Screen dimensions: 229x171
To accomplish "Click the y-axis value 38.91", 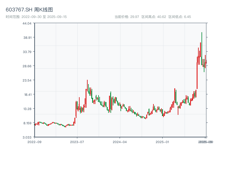I will click(x=27, y=38).
